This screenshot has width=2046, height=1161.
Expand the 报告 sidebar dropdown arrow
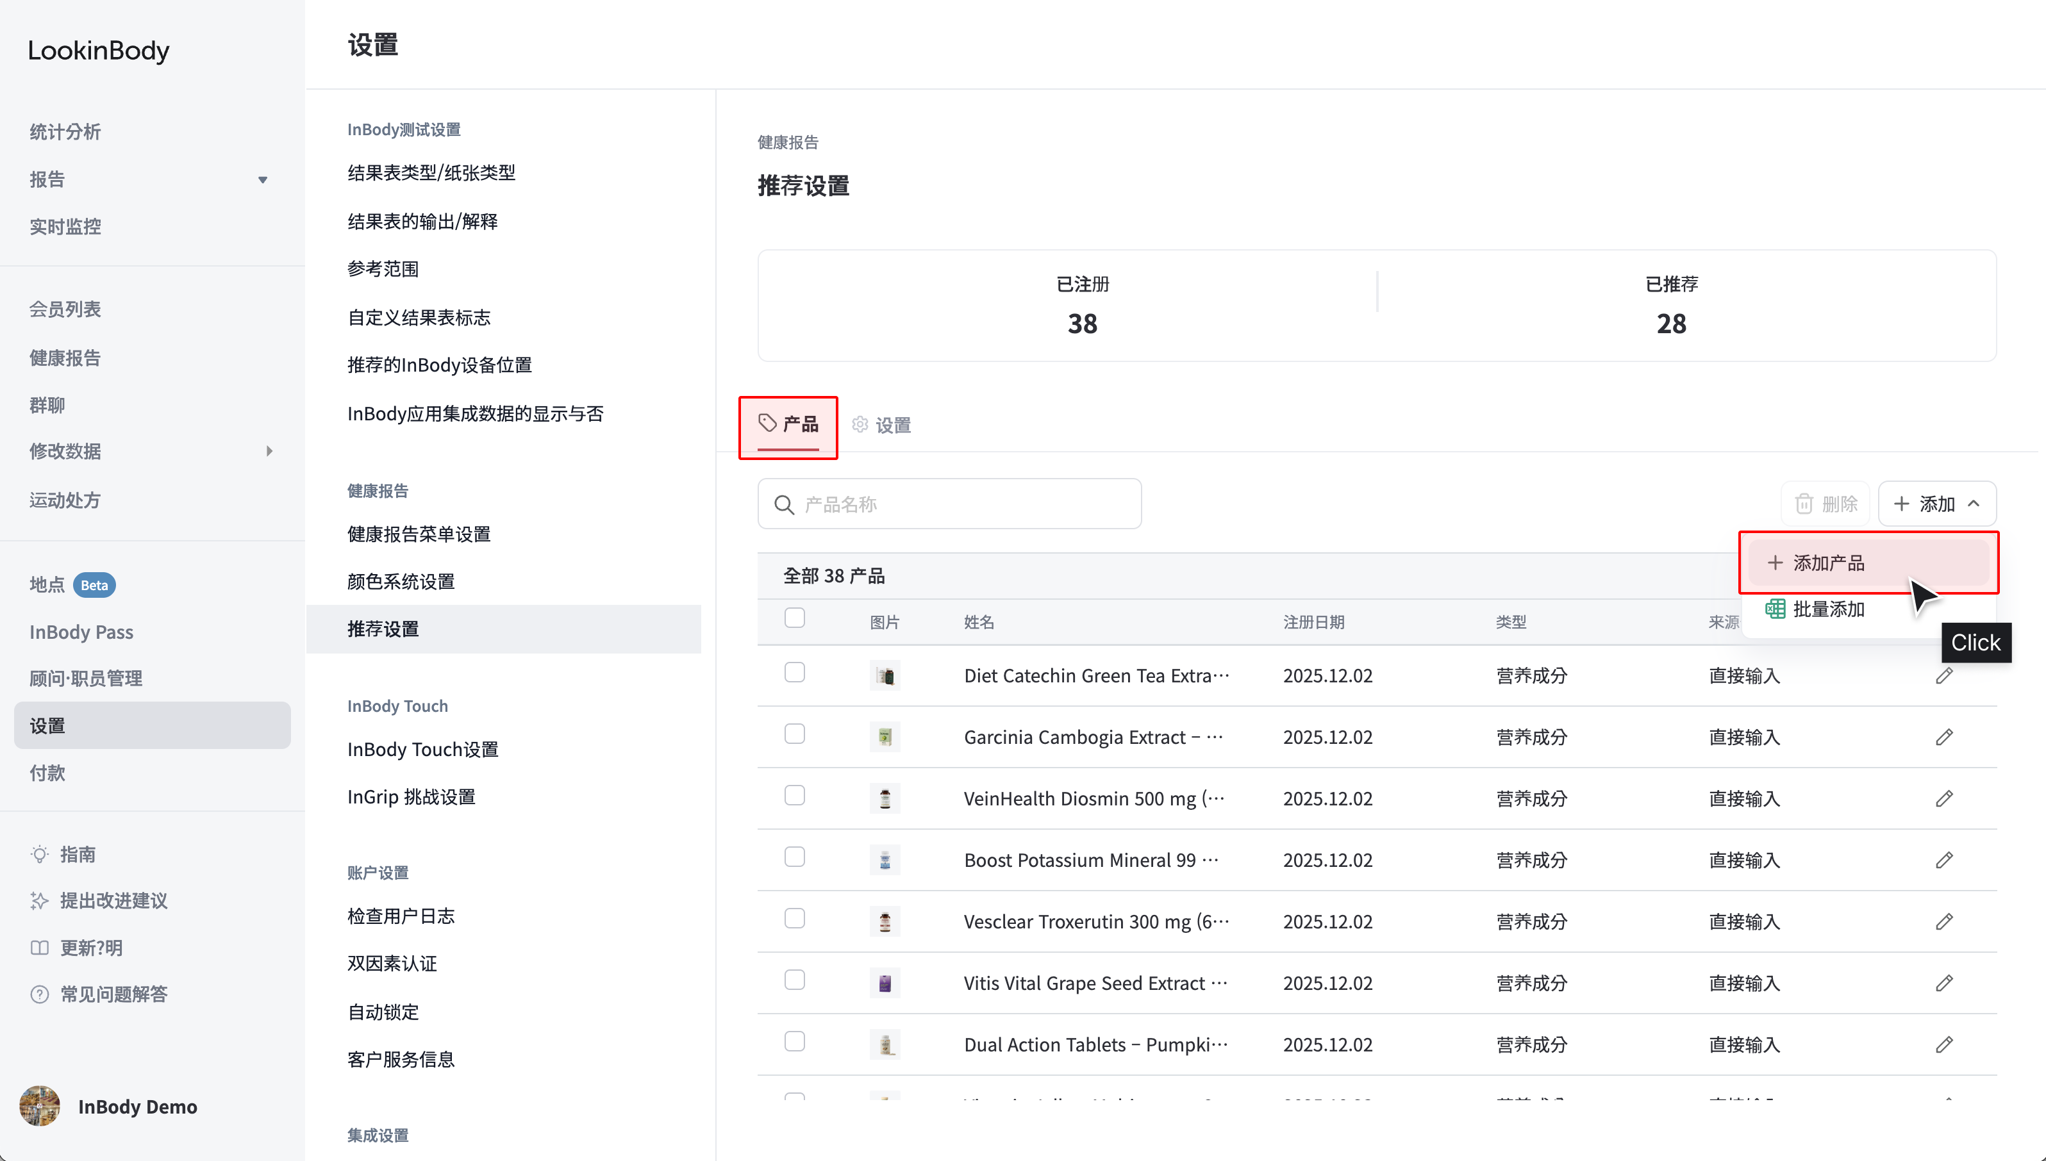tap(262, 180)
